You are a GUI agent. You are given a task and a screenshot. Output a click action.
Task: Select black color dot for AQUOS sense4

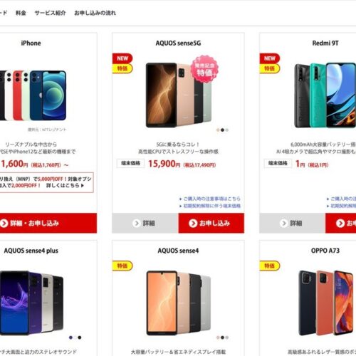click(222, 337)
